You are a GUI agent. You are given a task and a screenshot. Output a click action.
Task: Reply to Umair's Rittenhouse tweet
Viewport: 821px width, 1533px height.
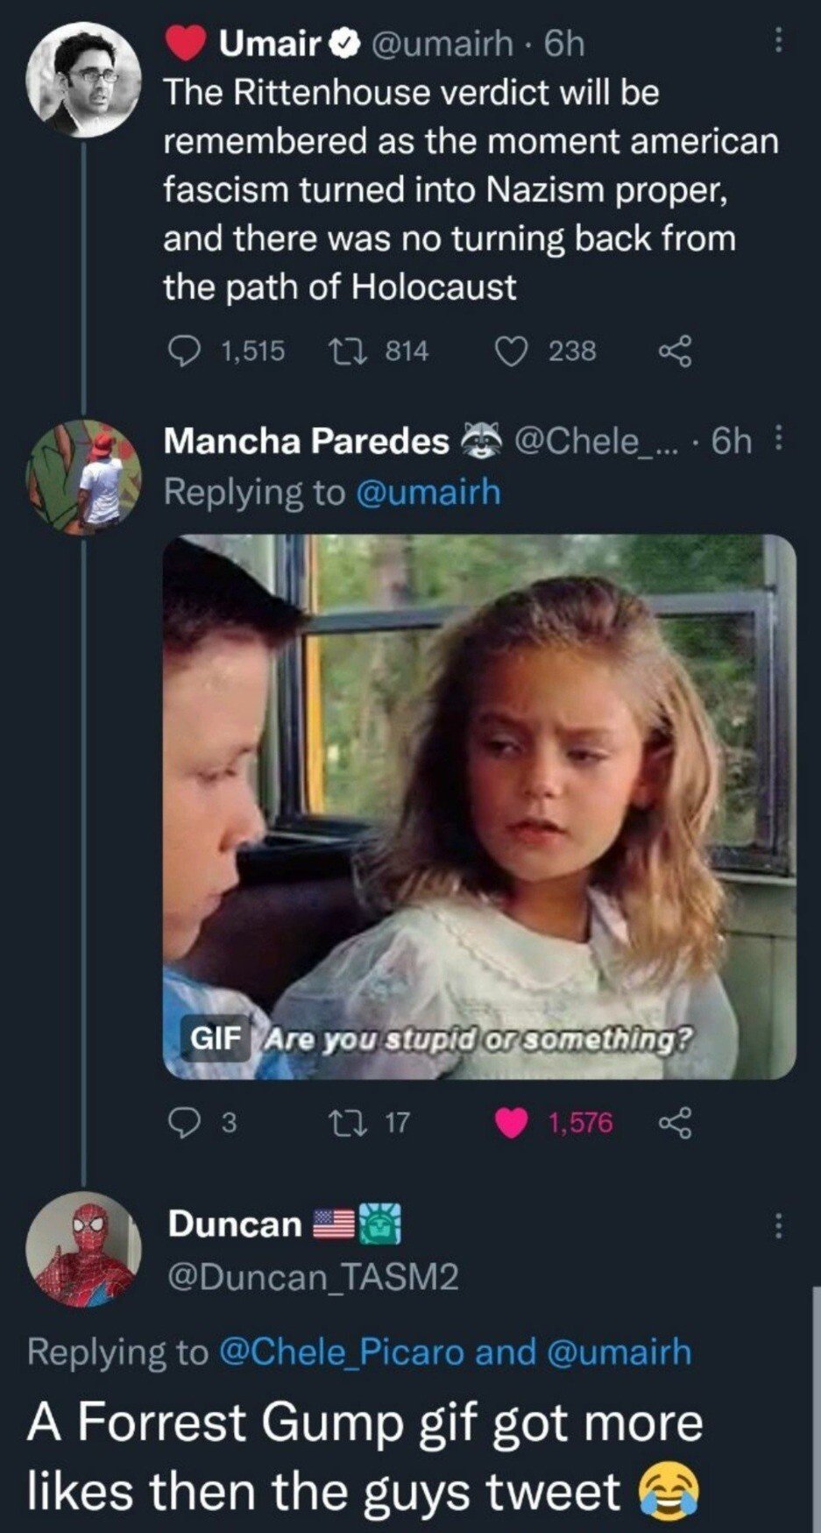(182, 351)
